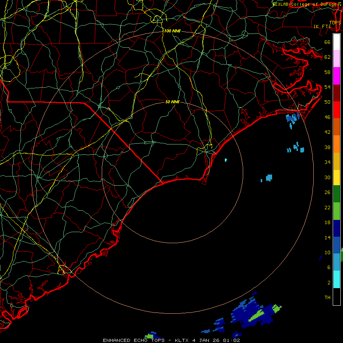Click the navy blue legend swatch

pyautogui.click(x=337, y=228)
